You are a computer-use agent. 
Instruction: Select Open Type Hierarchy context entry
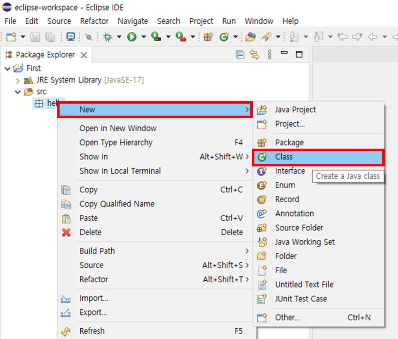(x=155, y=142)
